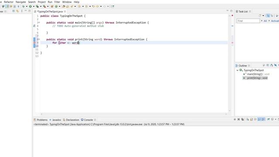The height and width of the screenshot is (157, 279).
Task: Click the Terminate square icon in Console toolbar
Action: pos(235,119)
